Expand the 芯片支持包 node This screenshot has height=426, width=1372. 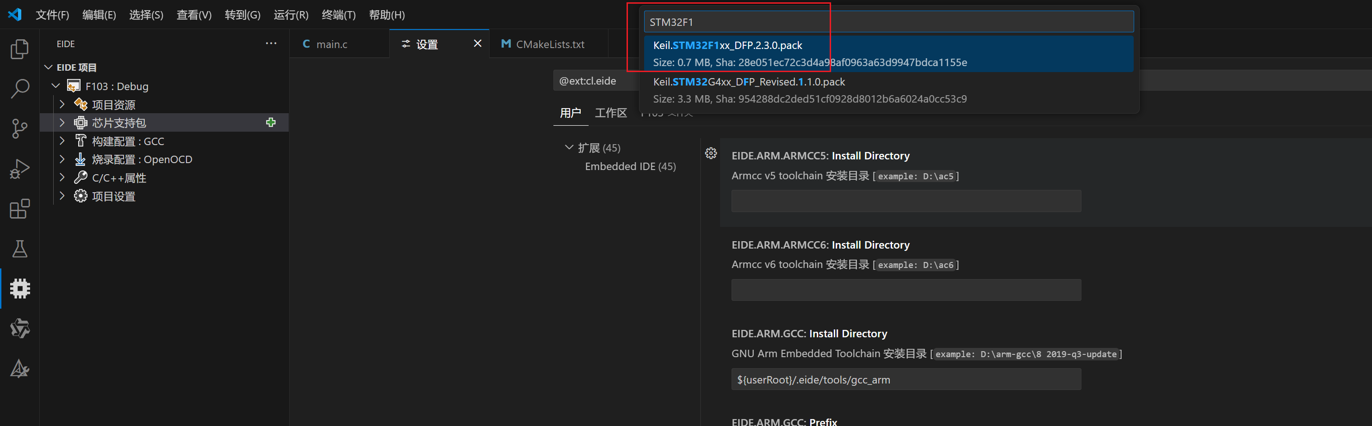(x=62, y=122)
